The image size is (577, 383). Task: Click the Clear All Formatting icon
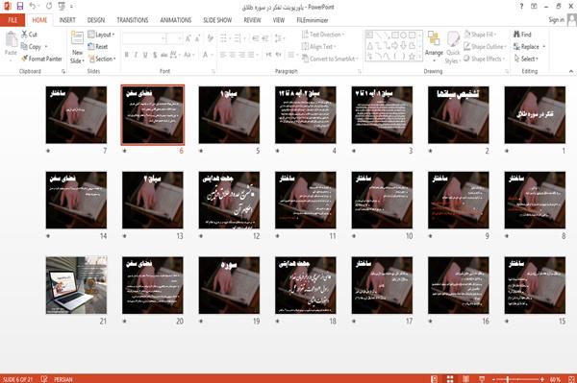pos(210,38)
